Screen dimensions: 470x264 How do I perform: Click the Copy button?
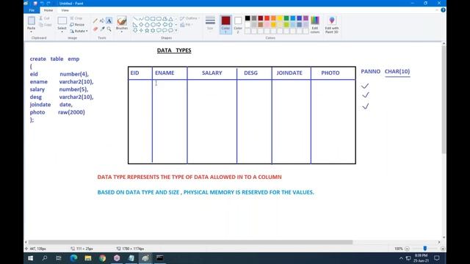(46, 24)
